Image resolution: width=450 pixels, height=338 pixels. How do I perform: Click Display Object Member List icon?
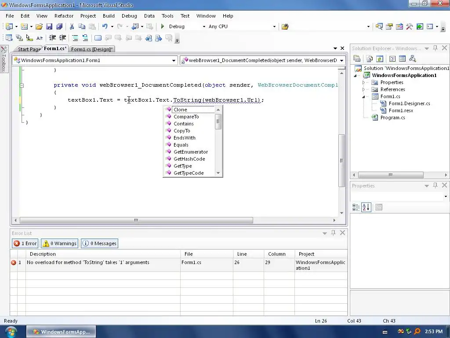click(x=9, y=38)
